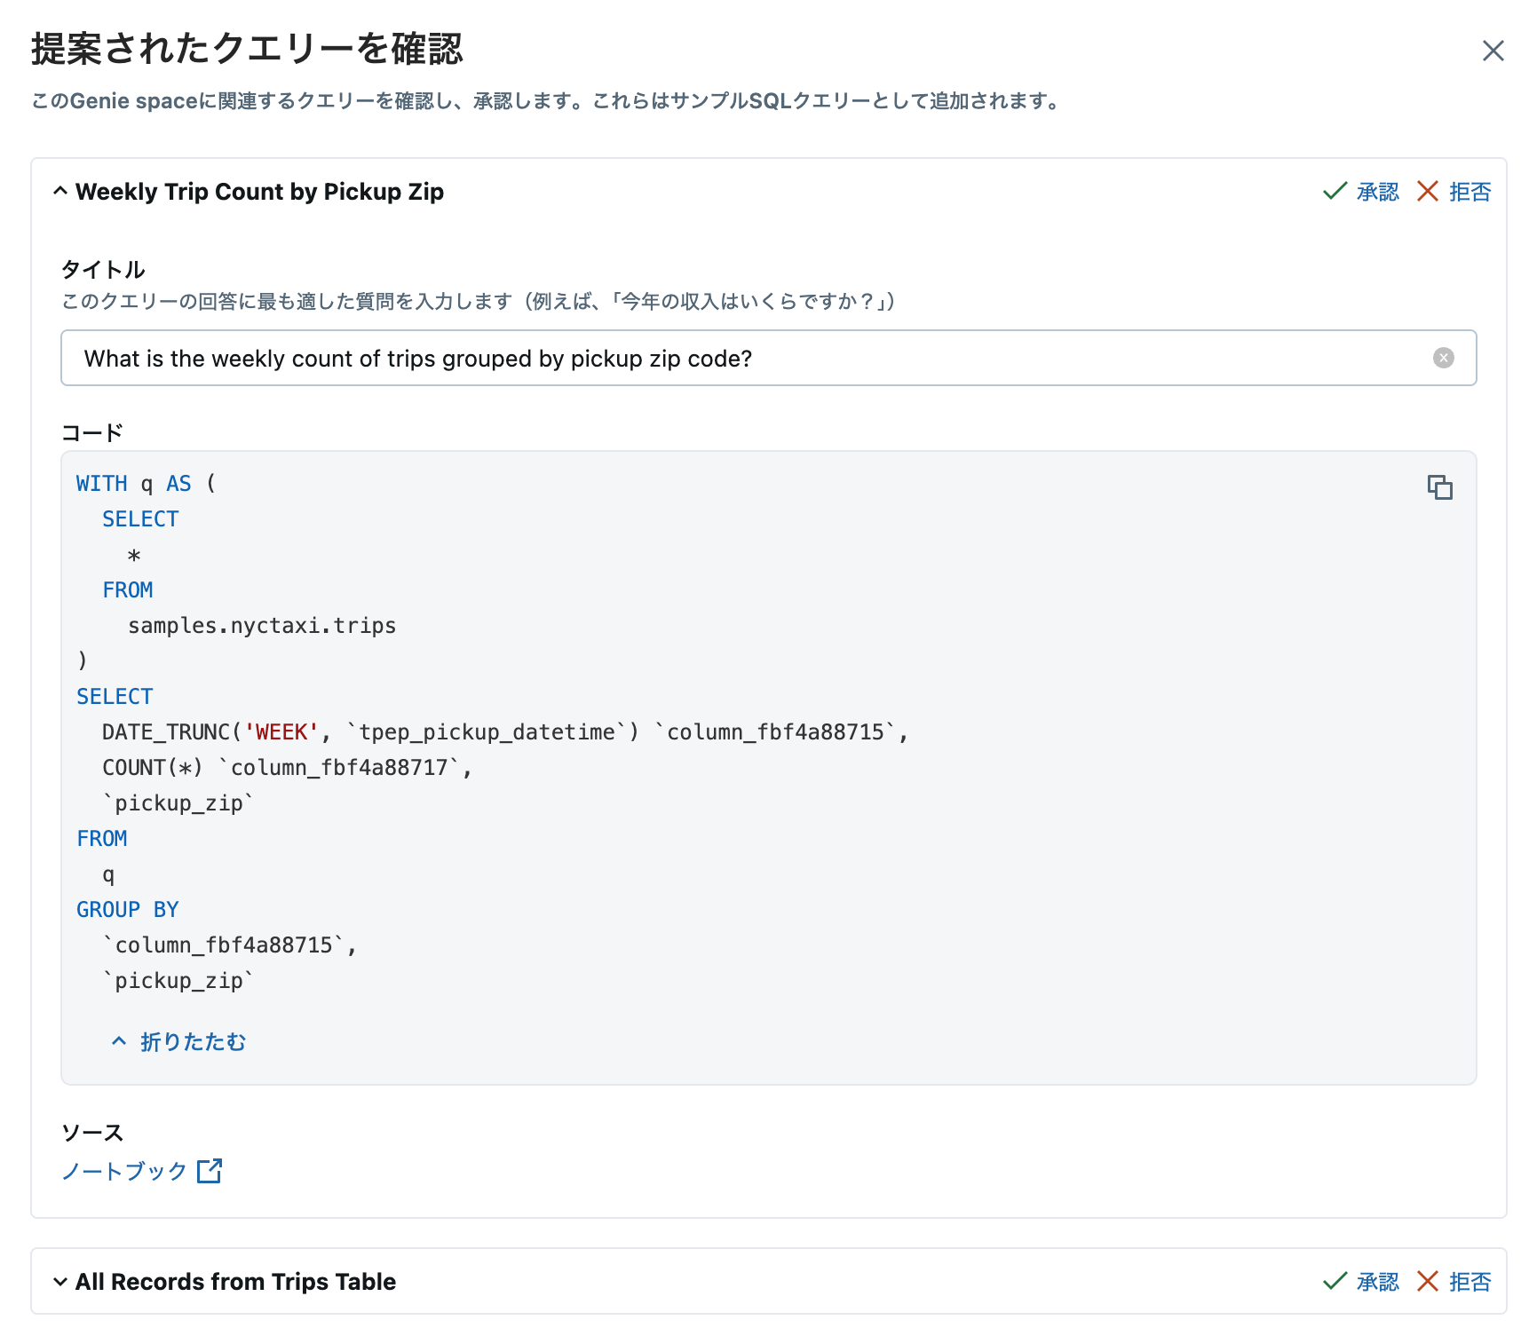The width and height of the screenshot is (1529, 1328).
Task: Click the red X icon beside 拒否
Action: 1428,191
